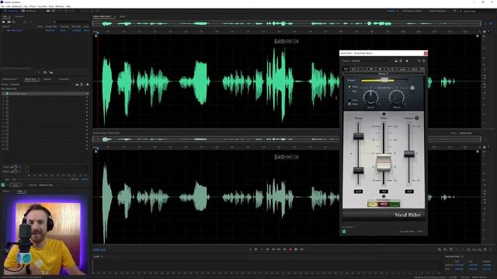Viewport: 497px width, 279px height.
Task: Click Zoom In amplitude icon at bottom right
Action: 440,250
